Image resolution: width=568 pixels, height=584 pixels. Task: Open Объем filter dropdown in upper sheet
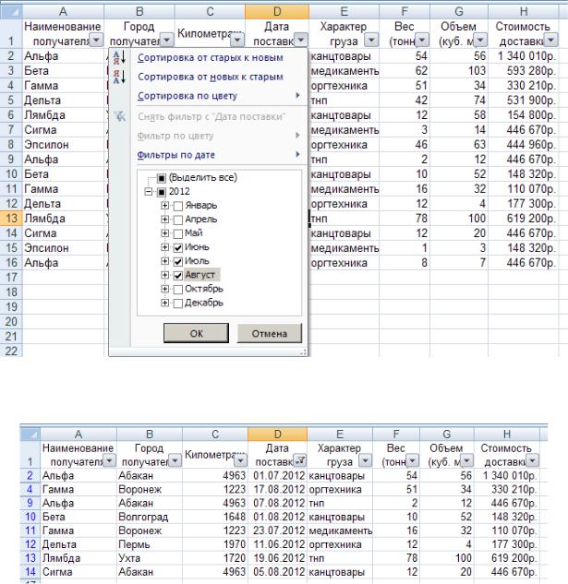coord(480,40)
